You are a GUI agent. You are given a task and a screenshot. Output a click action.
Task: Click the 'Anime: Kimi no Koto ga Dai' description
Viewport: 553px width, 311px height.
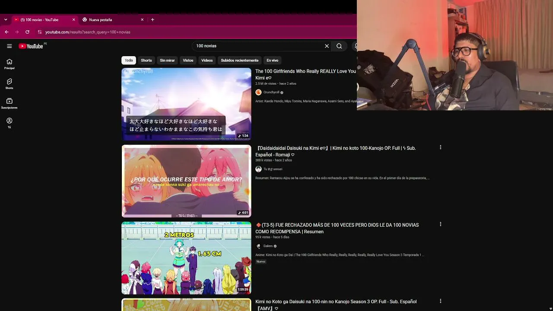pyautogui.click(x=340, y=255)
